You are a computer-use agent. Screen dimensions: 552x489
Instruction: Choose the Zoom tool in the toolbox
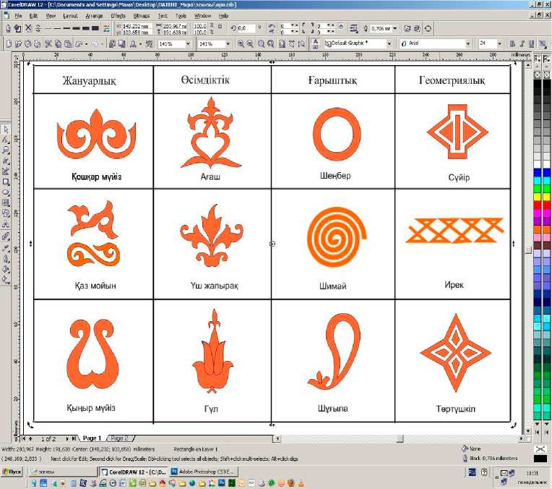(6, 150)
